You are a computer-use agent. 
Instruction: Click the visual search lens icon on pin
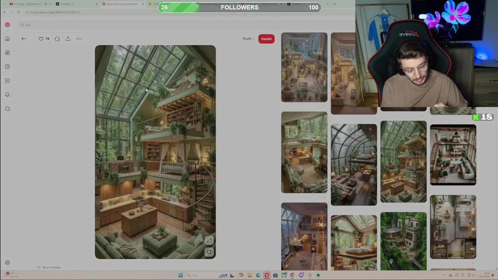click(209, 252)
